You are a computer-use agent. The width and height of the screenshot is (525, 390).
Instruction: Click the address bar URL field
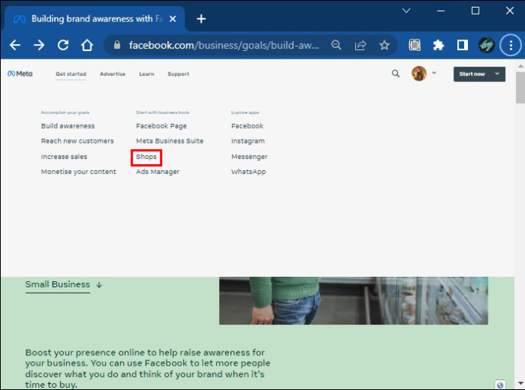224,45
